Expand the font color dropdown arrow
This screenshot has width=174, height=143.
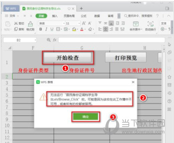tap(85, 30)
